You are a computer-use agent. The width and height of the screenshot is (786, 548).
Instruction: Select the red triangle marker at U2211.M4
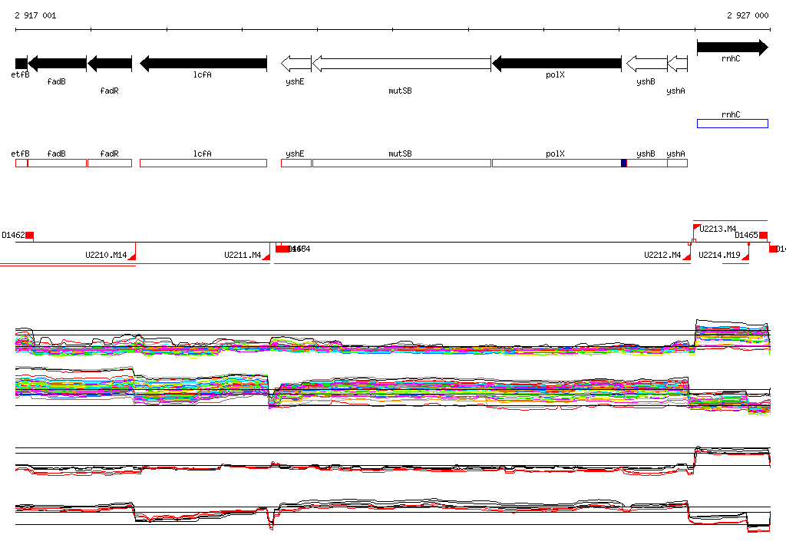tap(266, 256)
